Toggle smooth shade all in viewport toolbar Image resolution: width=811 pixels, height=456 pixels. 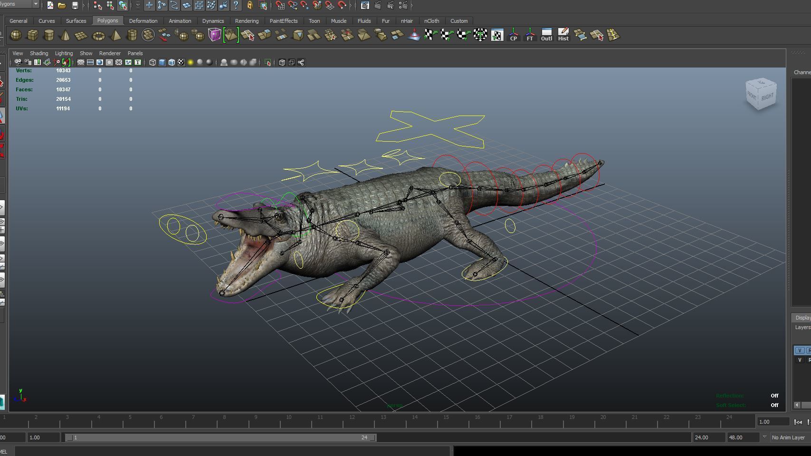point(162,62)
